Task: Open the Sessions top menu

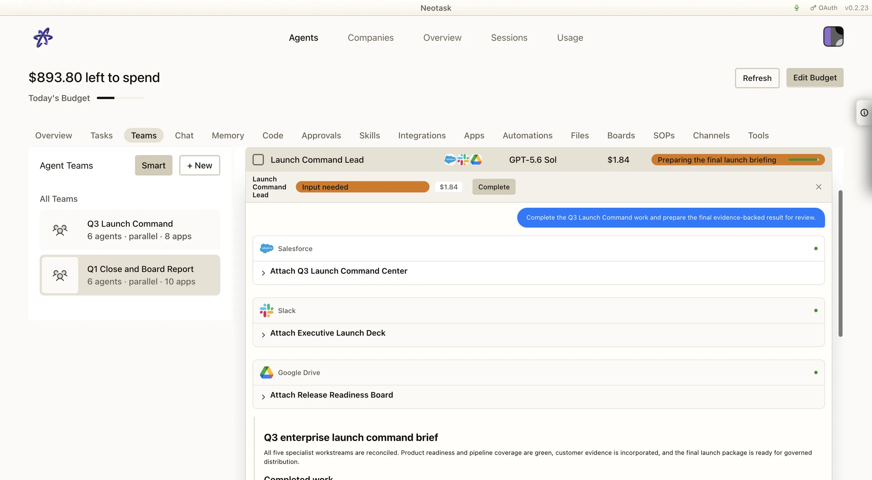Action: coord(509,37)
